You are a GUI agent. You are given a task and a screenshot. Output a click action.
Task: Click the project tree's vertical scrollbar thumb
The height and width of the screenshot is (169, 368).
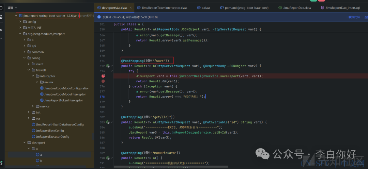[x=93, y=136]
